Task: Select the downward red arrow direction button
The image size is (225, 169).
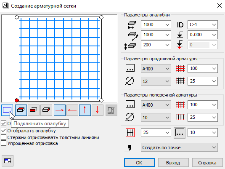Action: (98, 110)
